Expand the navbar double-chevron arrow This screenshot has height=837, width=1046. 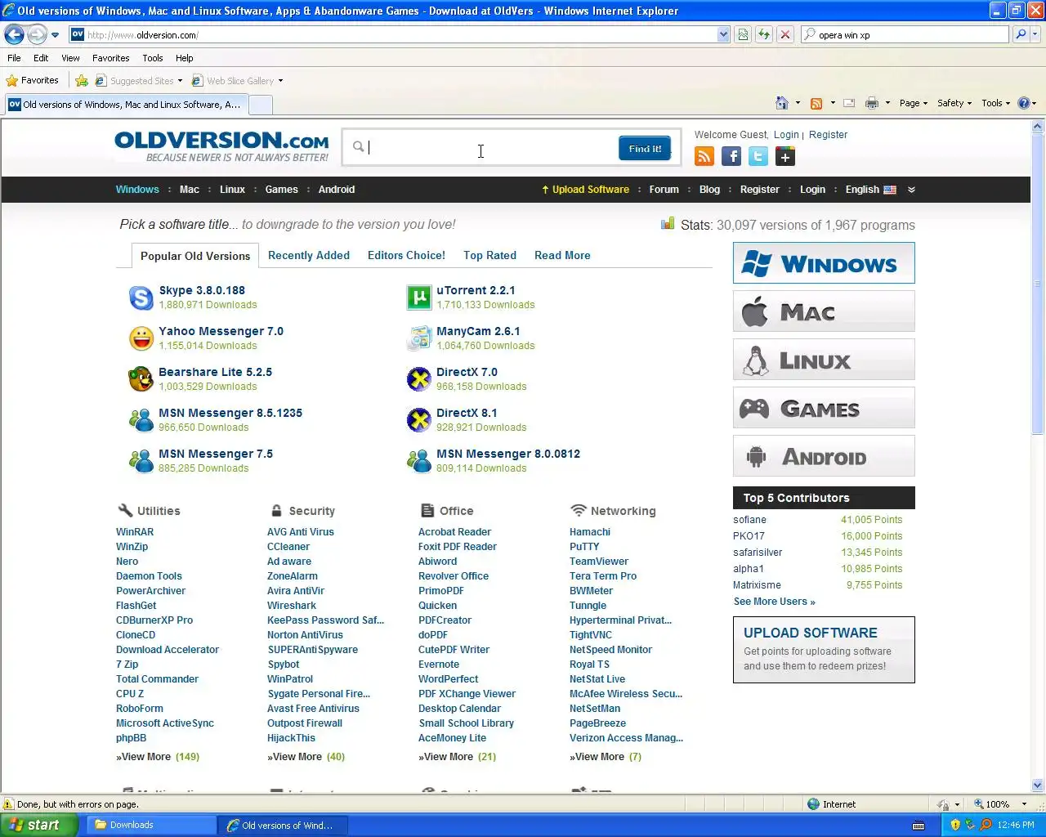(911, 189)
